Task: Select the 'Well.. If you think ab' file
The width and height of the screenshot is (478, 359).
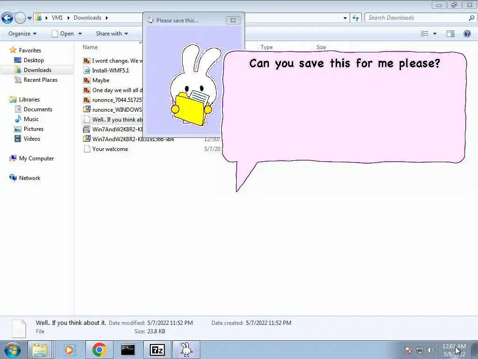Action: point(112,119)
